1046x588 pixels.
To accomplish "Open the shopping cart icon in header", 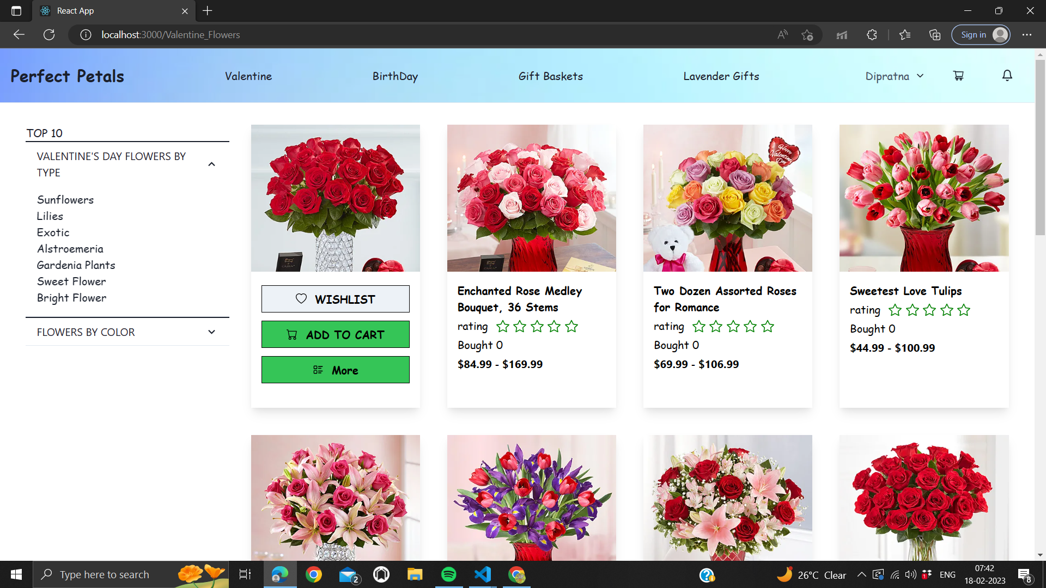I will click(958, 76).
